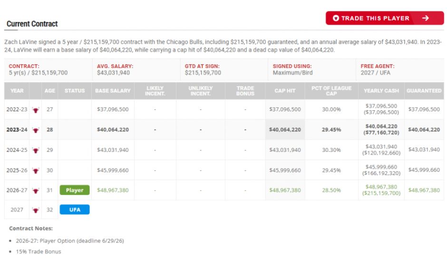The image size is (447, 263).
Task: Click base salary $43,031,940 for 2024-25
Action: pyautogui.click(x=113, y=150)
